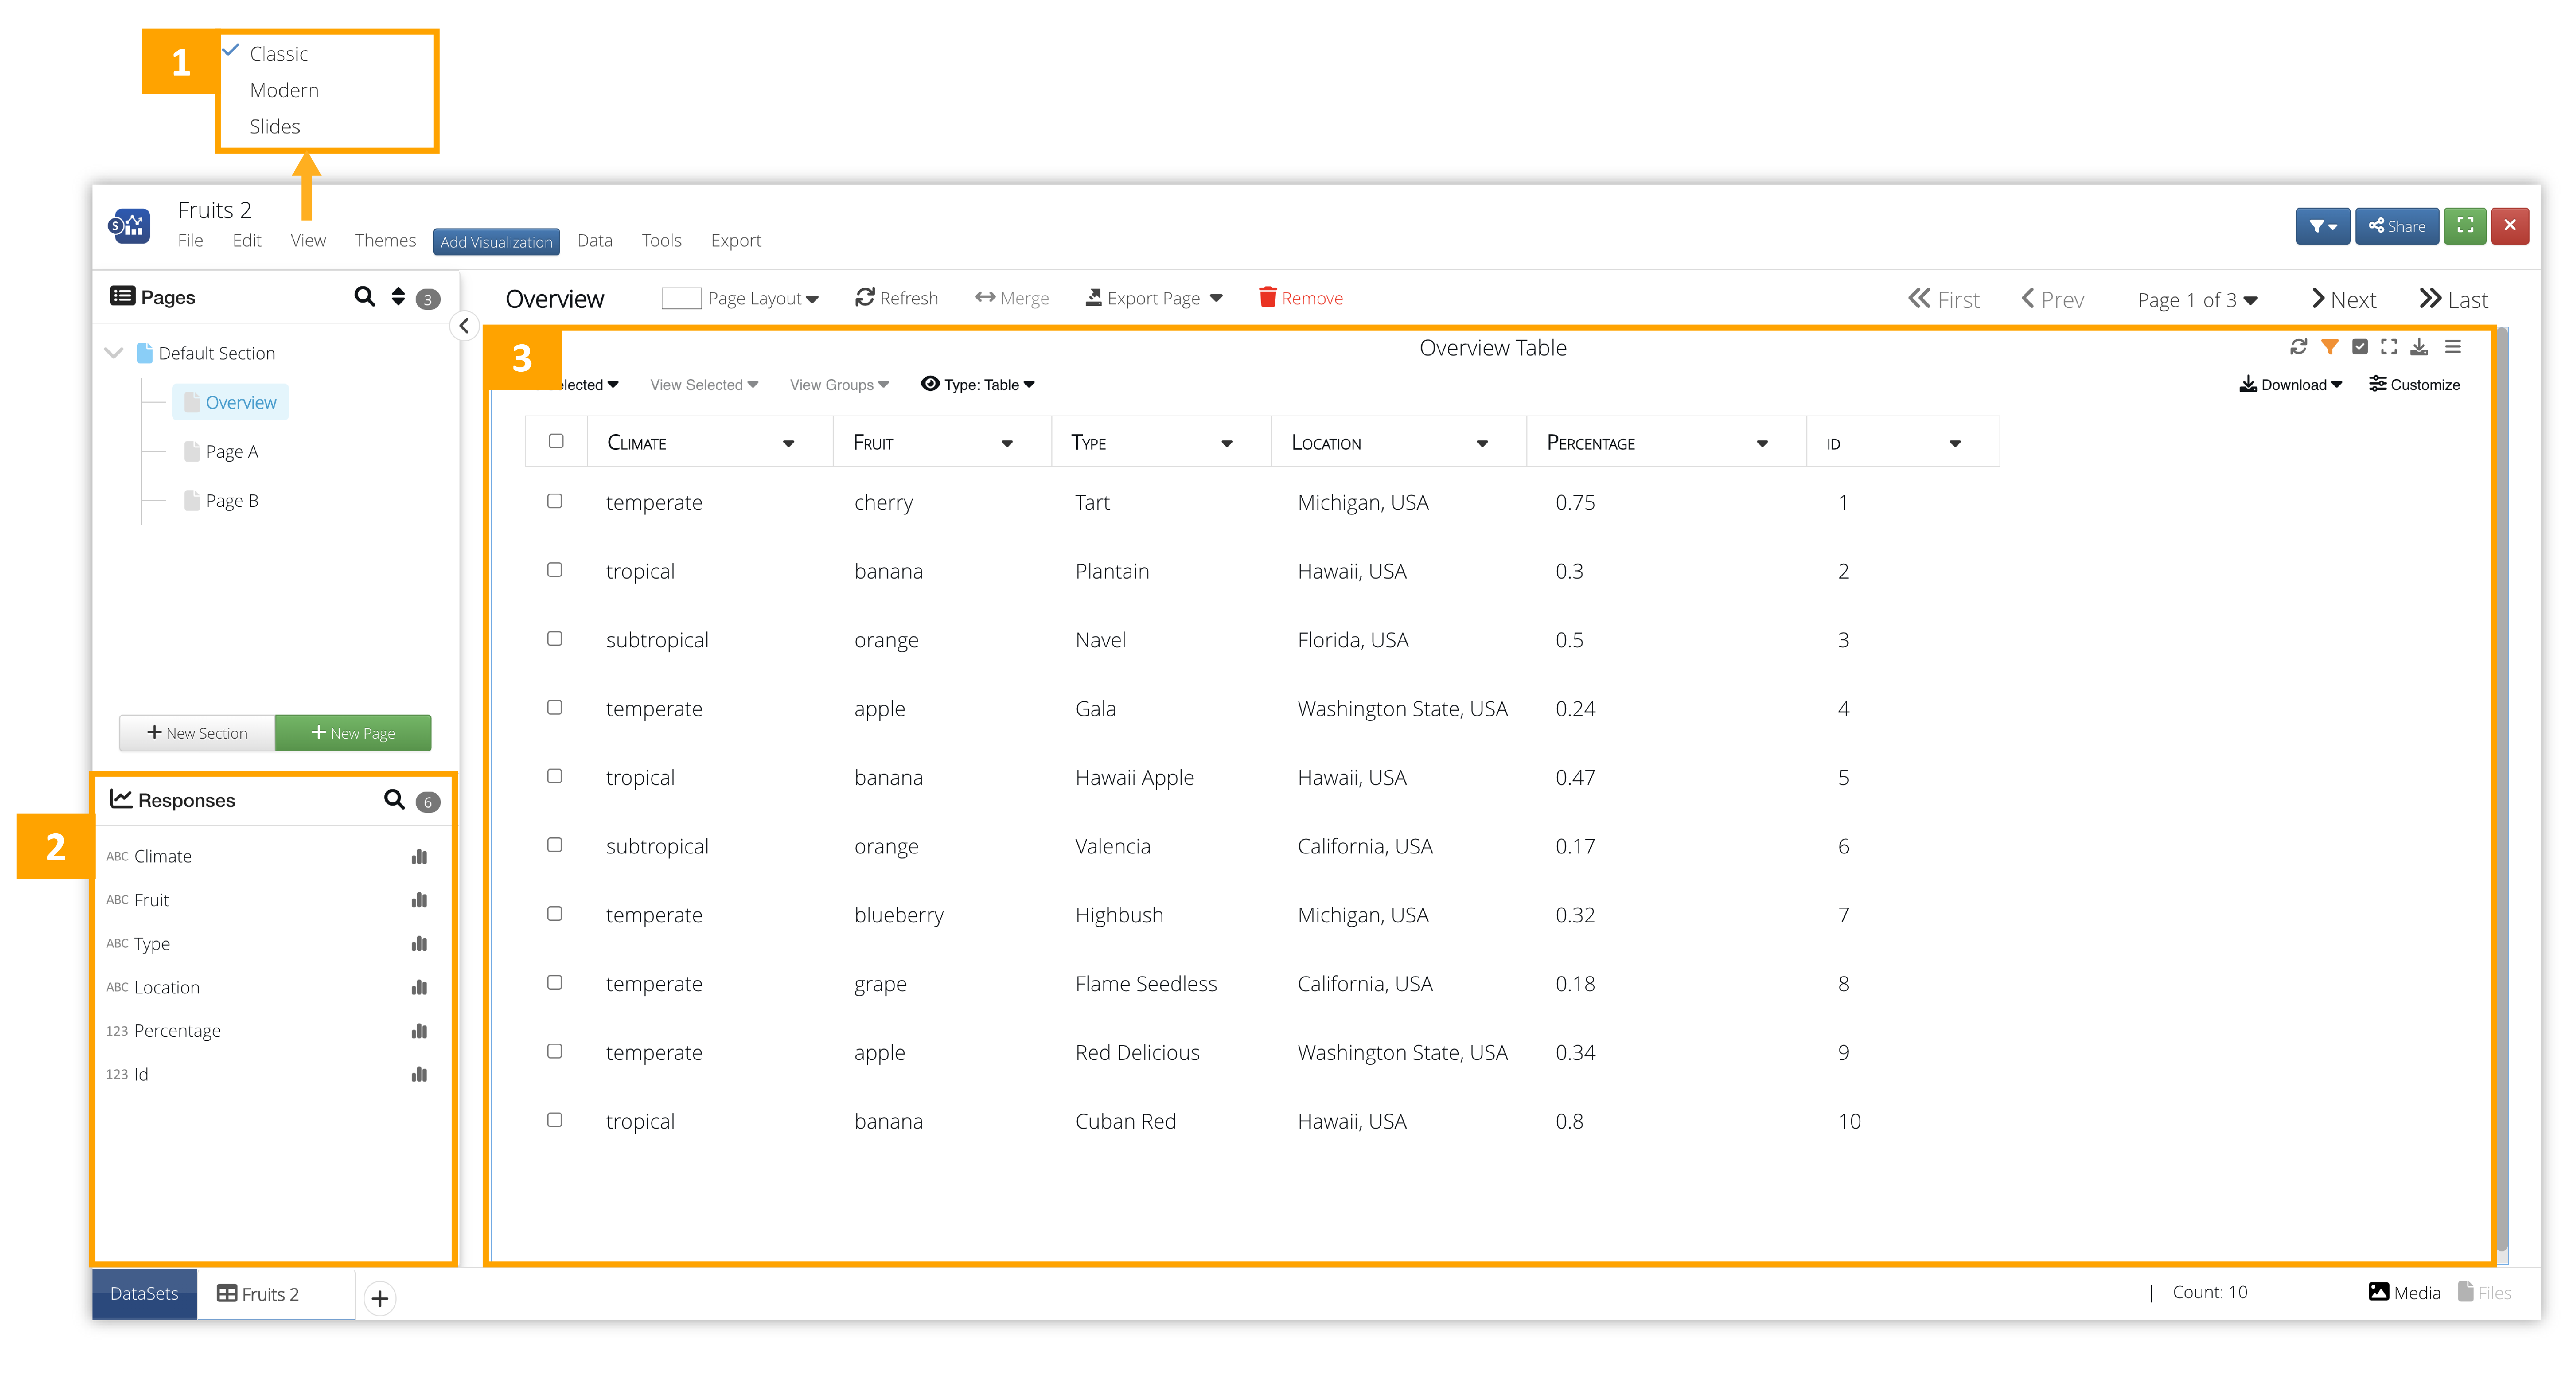Open the Themes menu

tap(385, 241)
